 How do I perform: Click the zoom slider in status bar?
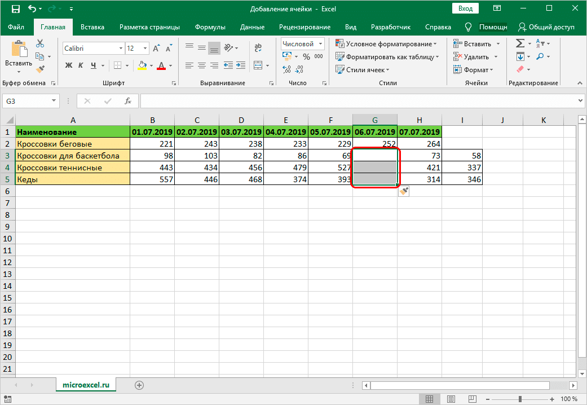520,399
